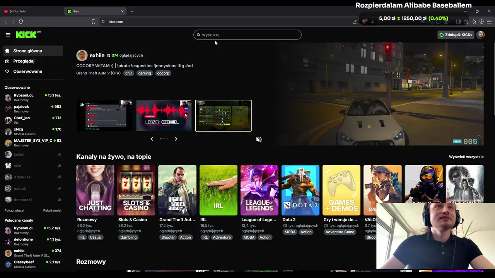Viewport: 495px width, 278px height.
Task: Switch to the YouTube browser tab
Action: point(31,11)
